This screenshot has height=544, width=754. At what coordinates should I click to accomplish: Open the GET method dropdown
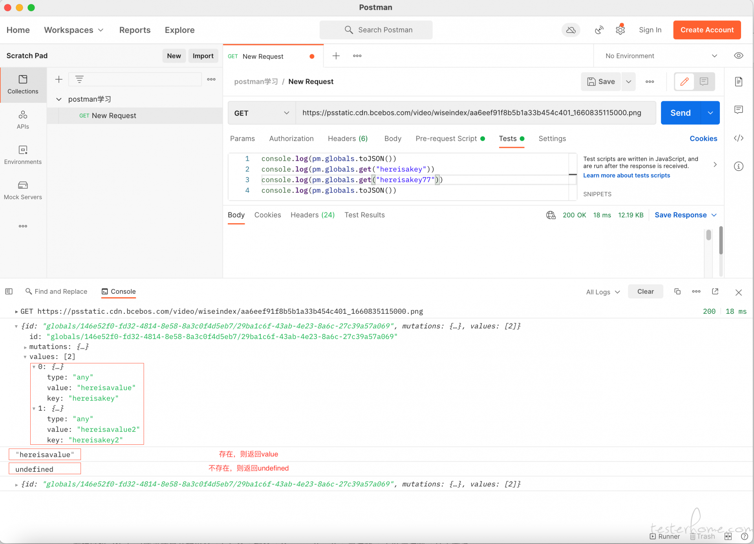coord(262,113)
